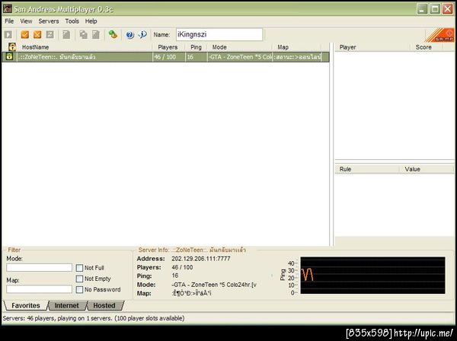The image size is (457, 341).
Task: Click the Name field containing iKingnszi
Action: coord(219,35)
